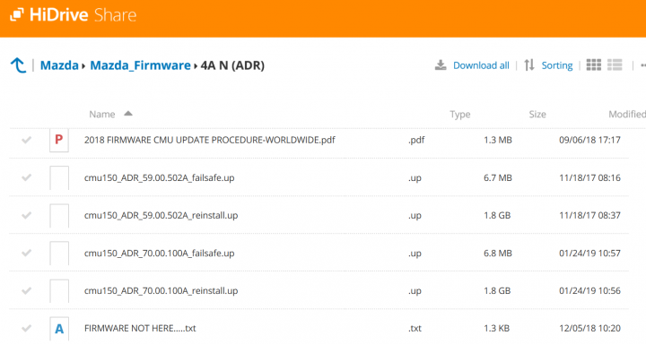Screen dimensions: 646x344
Task: Click the Download all link
Action: (481, 65)
